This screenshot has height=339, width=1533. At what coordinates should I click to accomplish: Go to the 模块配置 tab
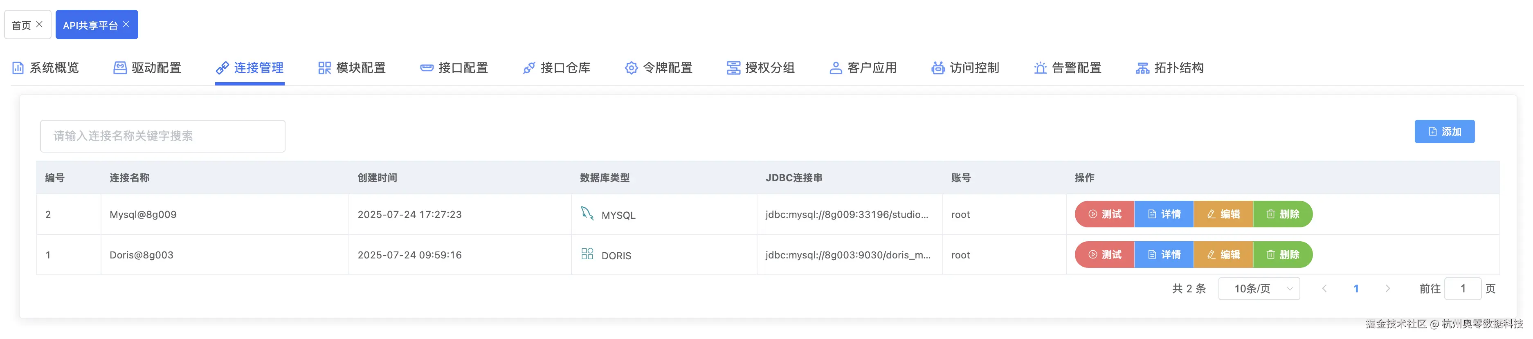click(x=352, y=68)
